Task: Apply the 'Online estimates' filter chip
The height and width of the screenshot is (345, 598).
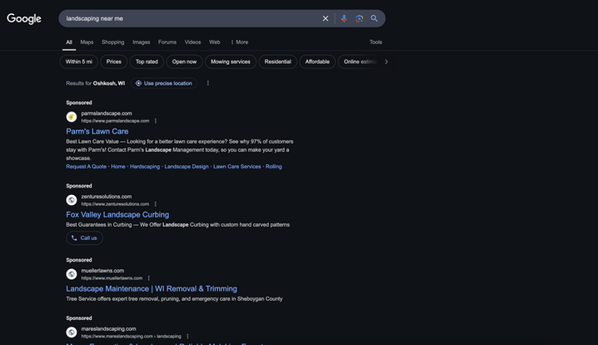Action: pos(360,62)
